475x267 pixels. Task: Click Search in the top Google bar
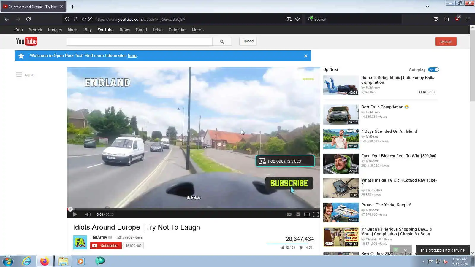36,30
